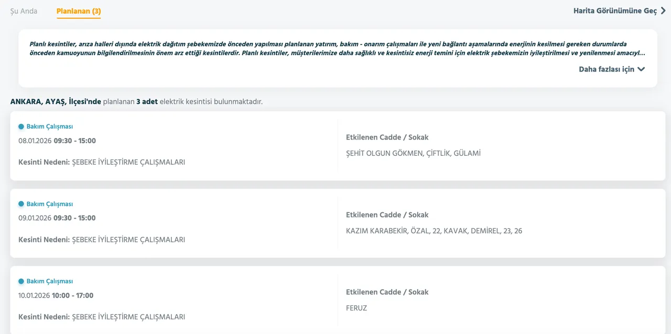671x334 pixels.
Task: Click KAZIM KARABEKİR street list
Action: (x=434, y=231)
